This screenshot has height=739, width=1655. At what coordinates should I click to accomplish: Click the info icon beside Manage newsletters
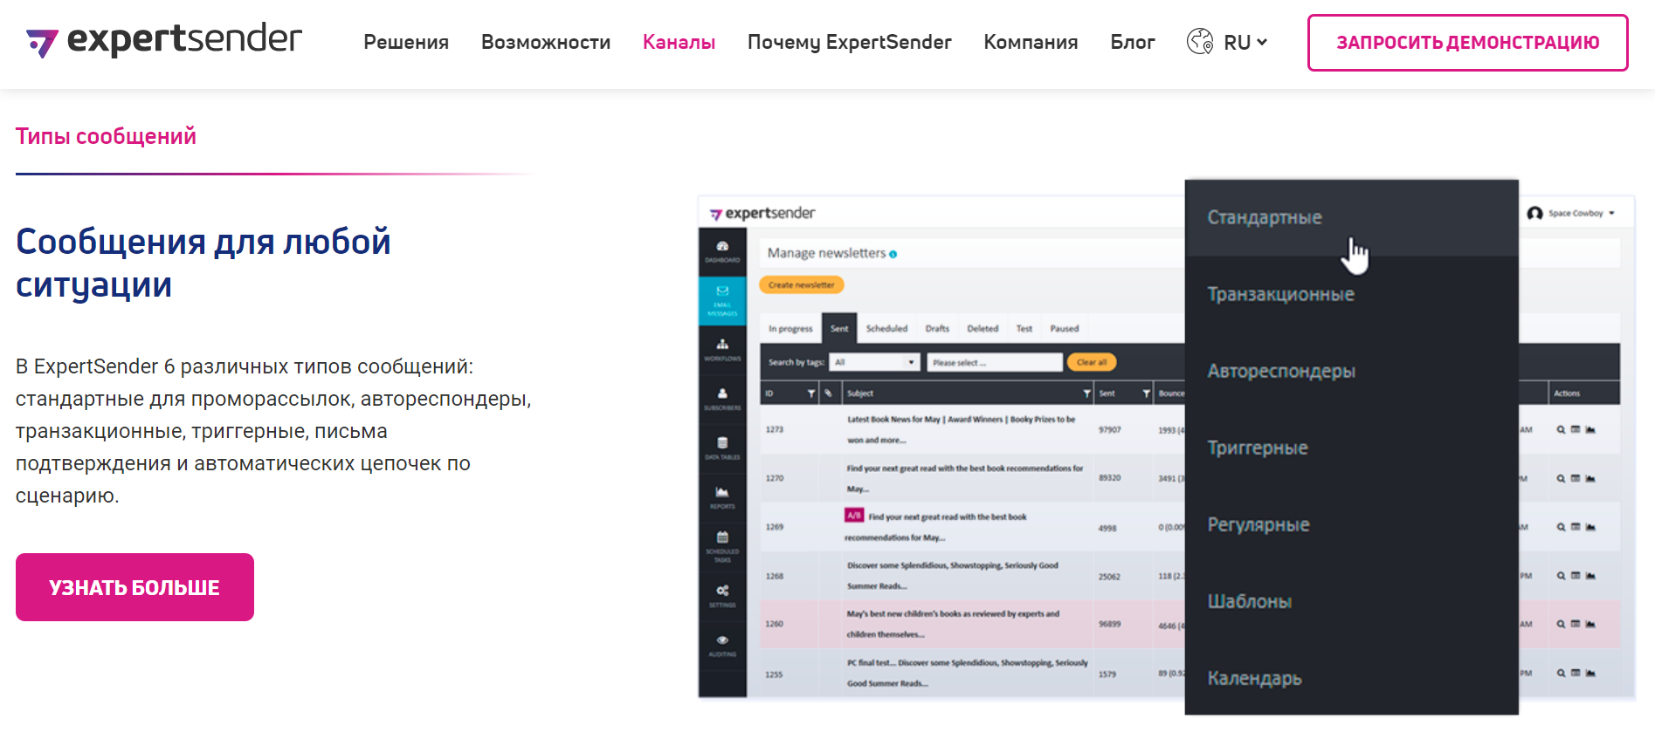(x=893, y=254)
